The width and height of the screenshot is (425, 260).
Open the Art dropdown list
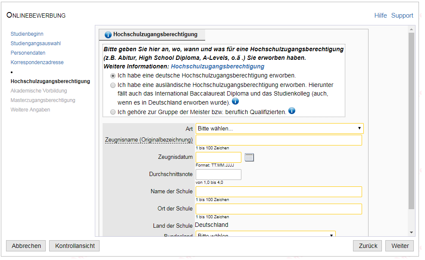[279, 128]
